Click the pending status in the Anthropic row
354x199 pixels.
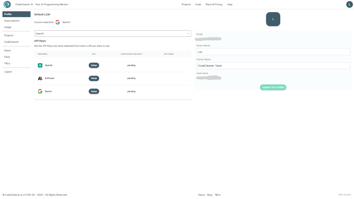click(x=132, y=78)
